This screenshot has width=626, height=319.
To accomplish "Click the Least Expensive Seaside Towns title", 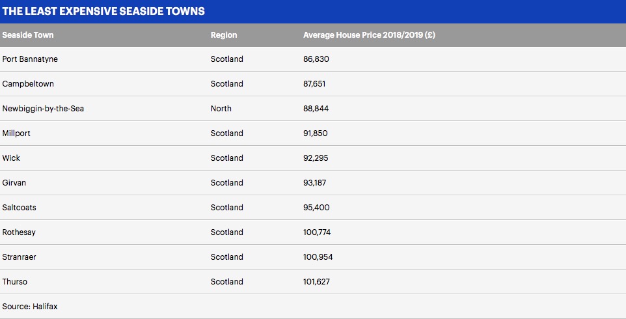I will tap(103, 12).
